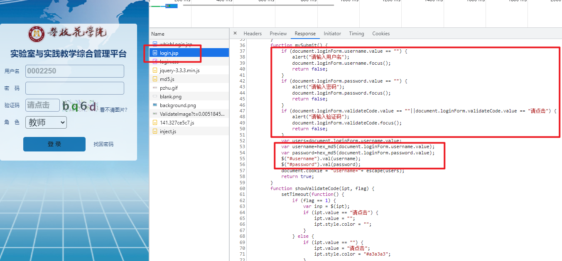Viewport: 562px width, 261px height.
Task: Open the Headers tab
Action: click(x=253, y=34)
